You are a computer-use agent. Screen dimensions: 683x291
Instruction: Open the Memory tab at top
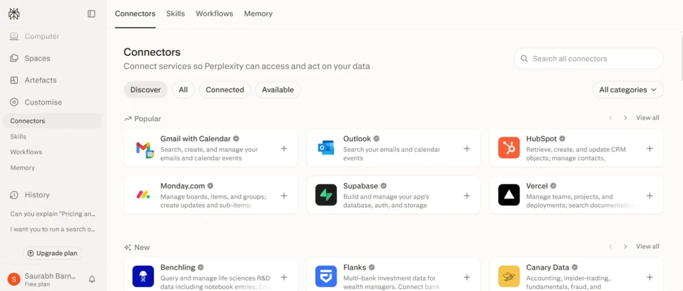[x=258, y=13]
